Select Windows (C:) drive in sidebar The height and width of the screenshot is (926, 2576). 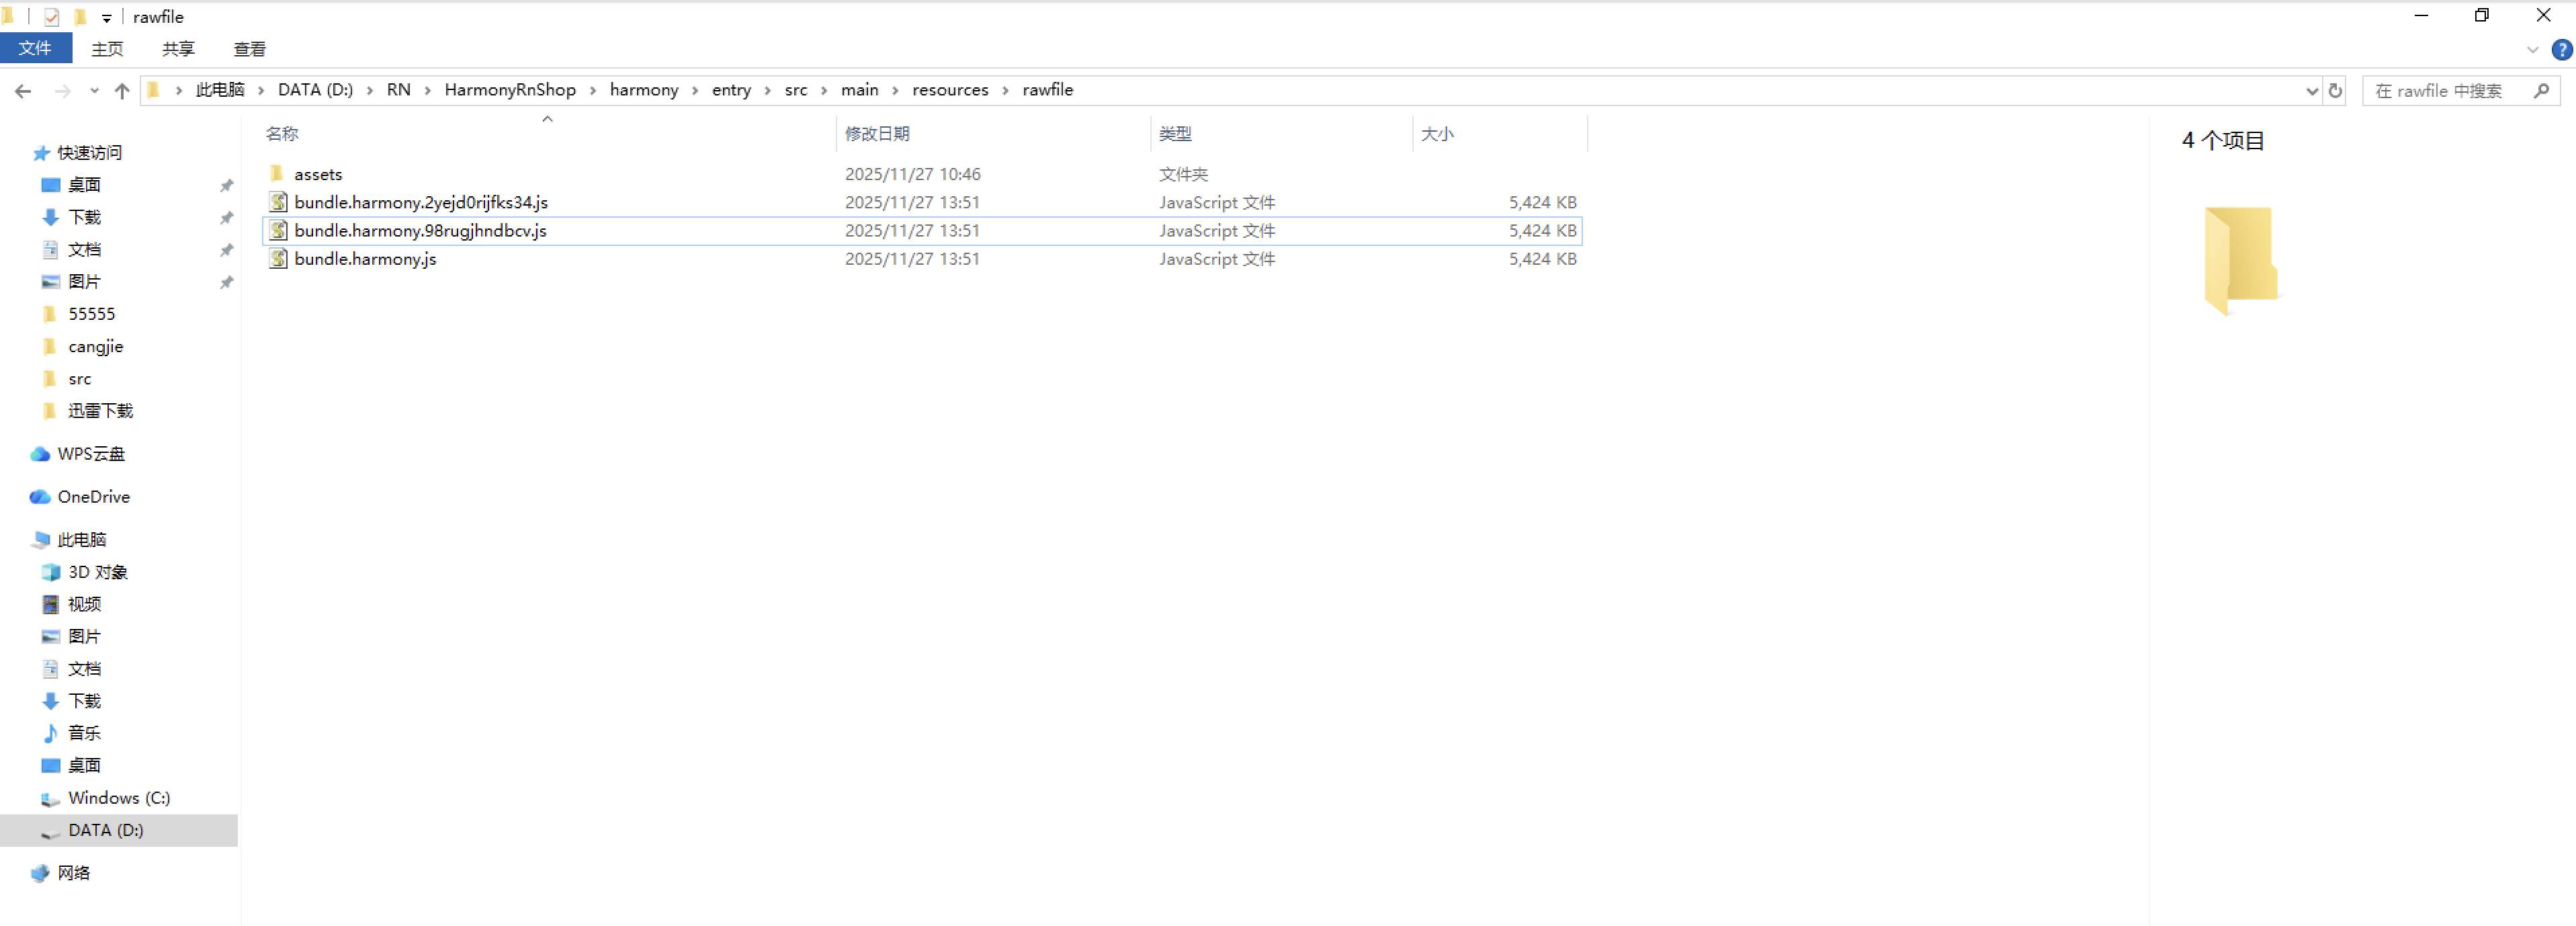point(118,798)
